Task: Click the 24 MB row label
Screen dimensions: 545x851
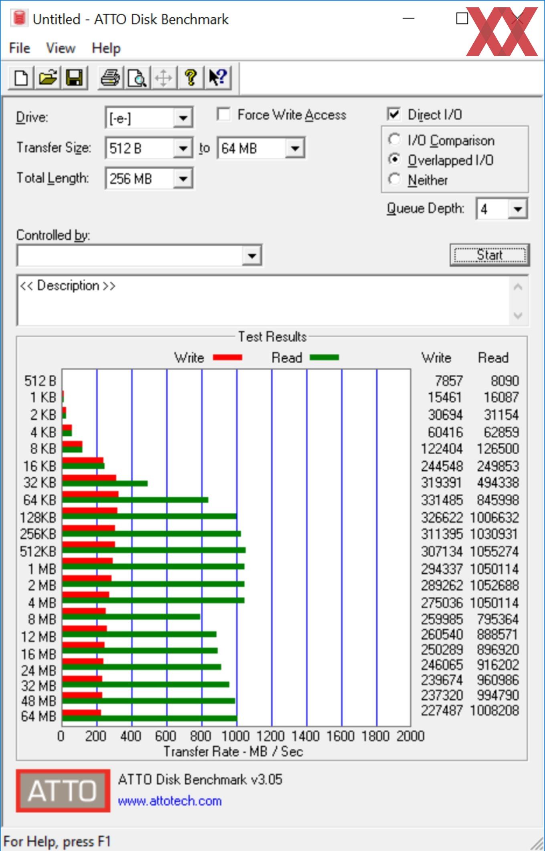Action: (38, 670)
